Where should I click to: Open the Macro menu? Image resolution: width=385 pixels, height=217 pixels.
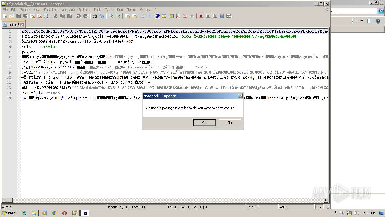(109, 10)
